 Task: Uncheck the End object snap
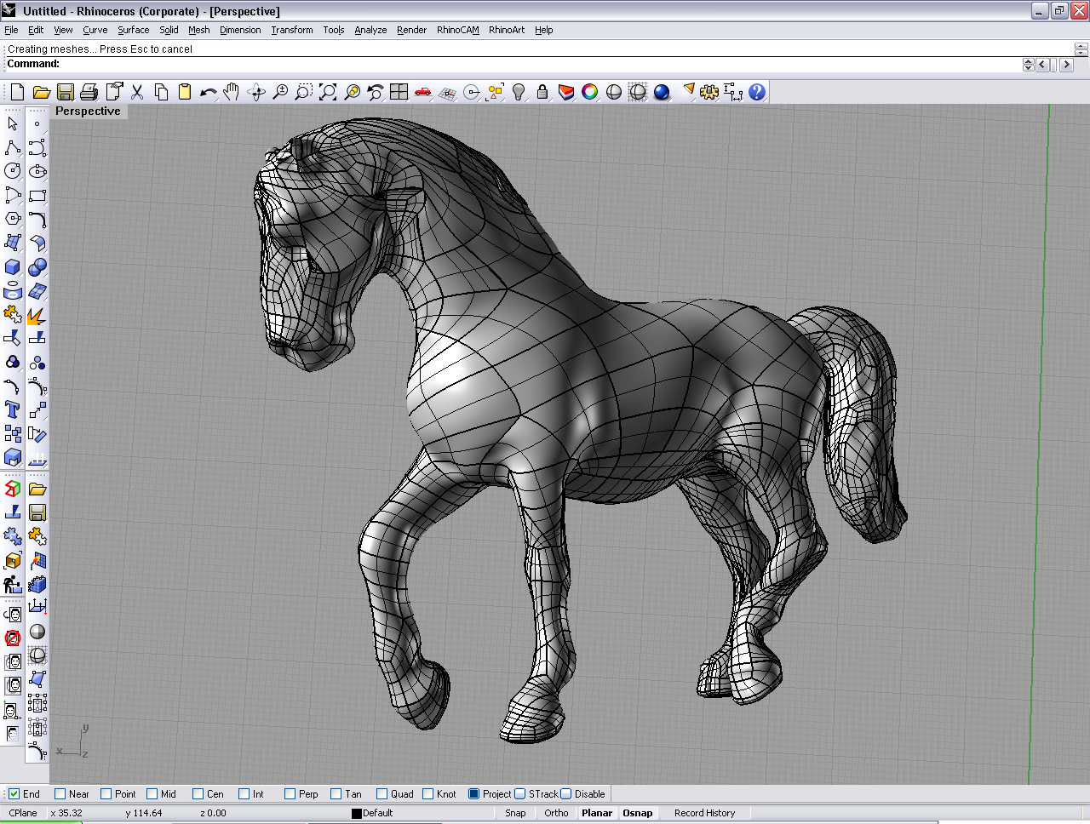tap(14, 794)
